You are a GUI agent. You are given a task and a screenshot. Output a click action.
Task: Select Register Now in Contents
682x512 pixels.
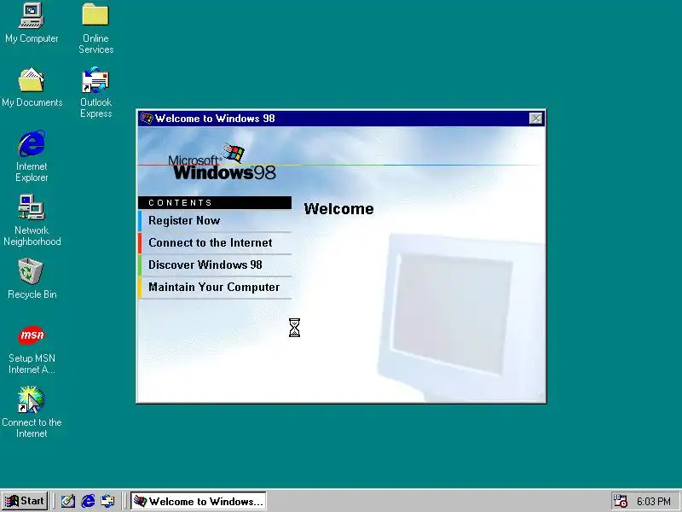[215, 221]
